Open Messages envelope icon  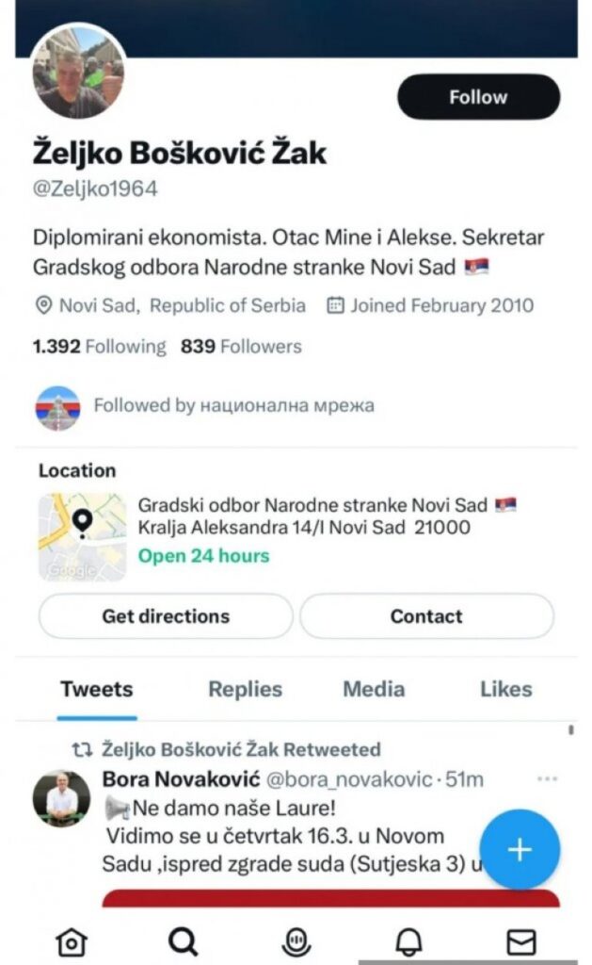[520, 940]
